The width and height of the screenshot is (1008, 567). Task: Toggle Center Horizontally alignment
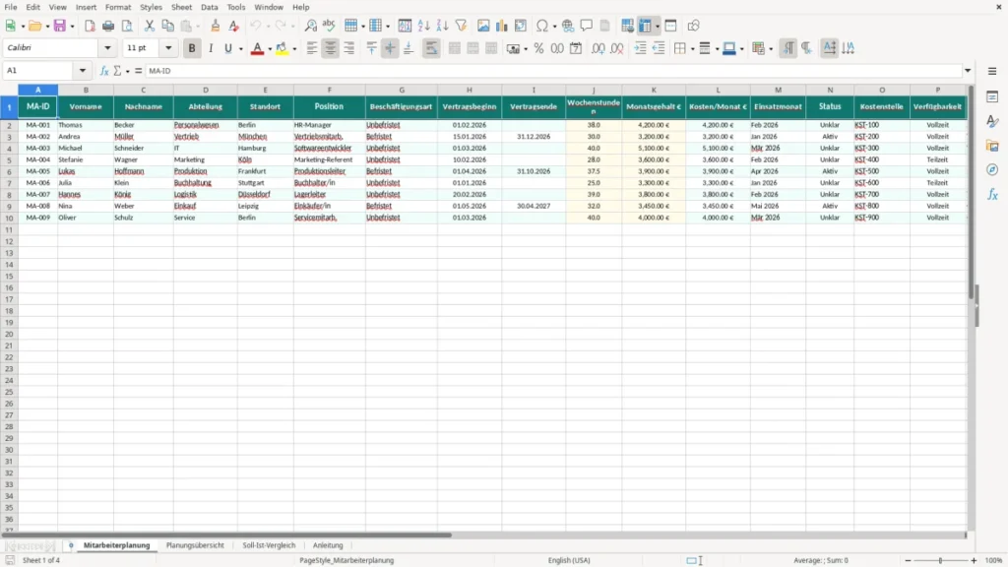coord(331,48)
